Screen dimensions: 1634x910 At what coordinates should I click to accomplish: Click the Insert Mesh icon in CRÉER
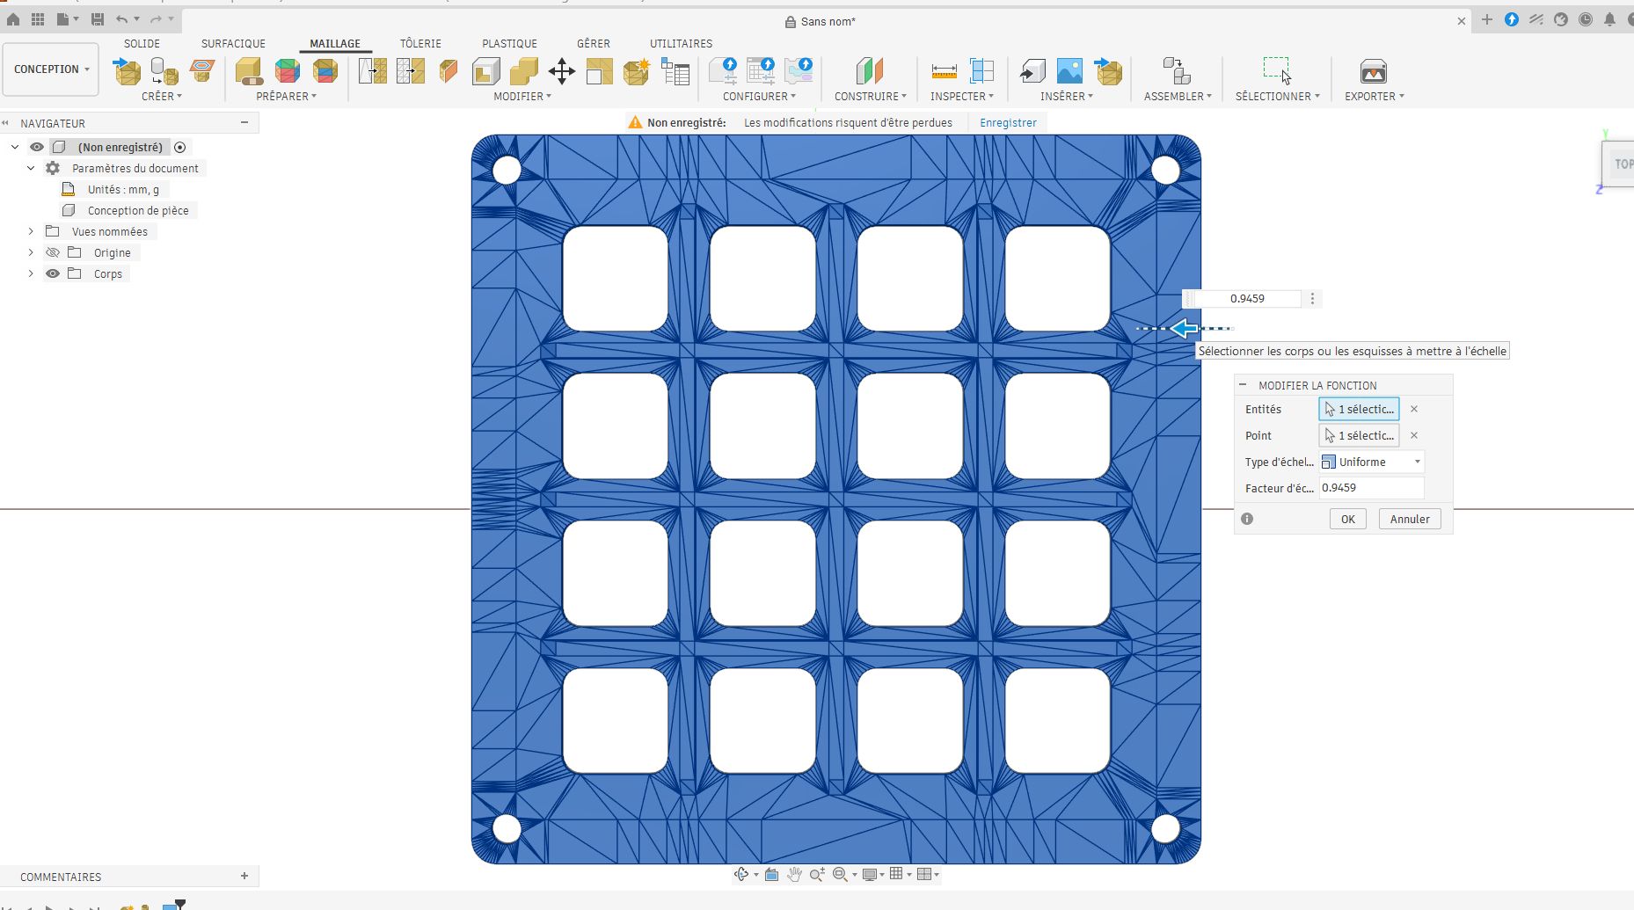point(127,71)
